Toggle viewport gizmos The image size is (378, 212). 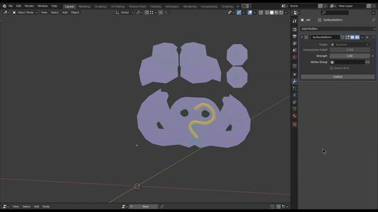239,12
